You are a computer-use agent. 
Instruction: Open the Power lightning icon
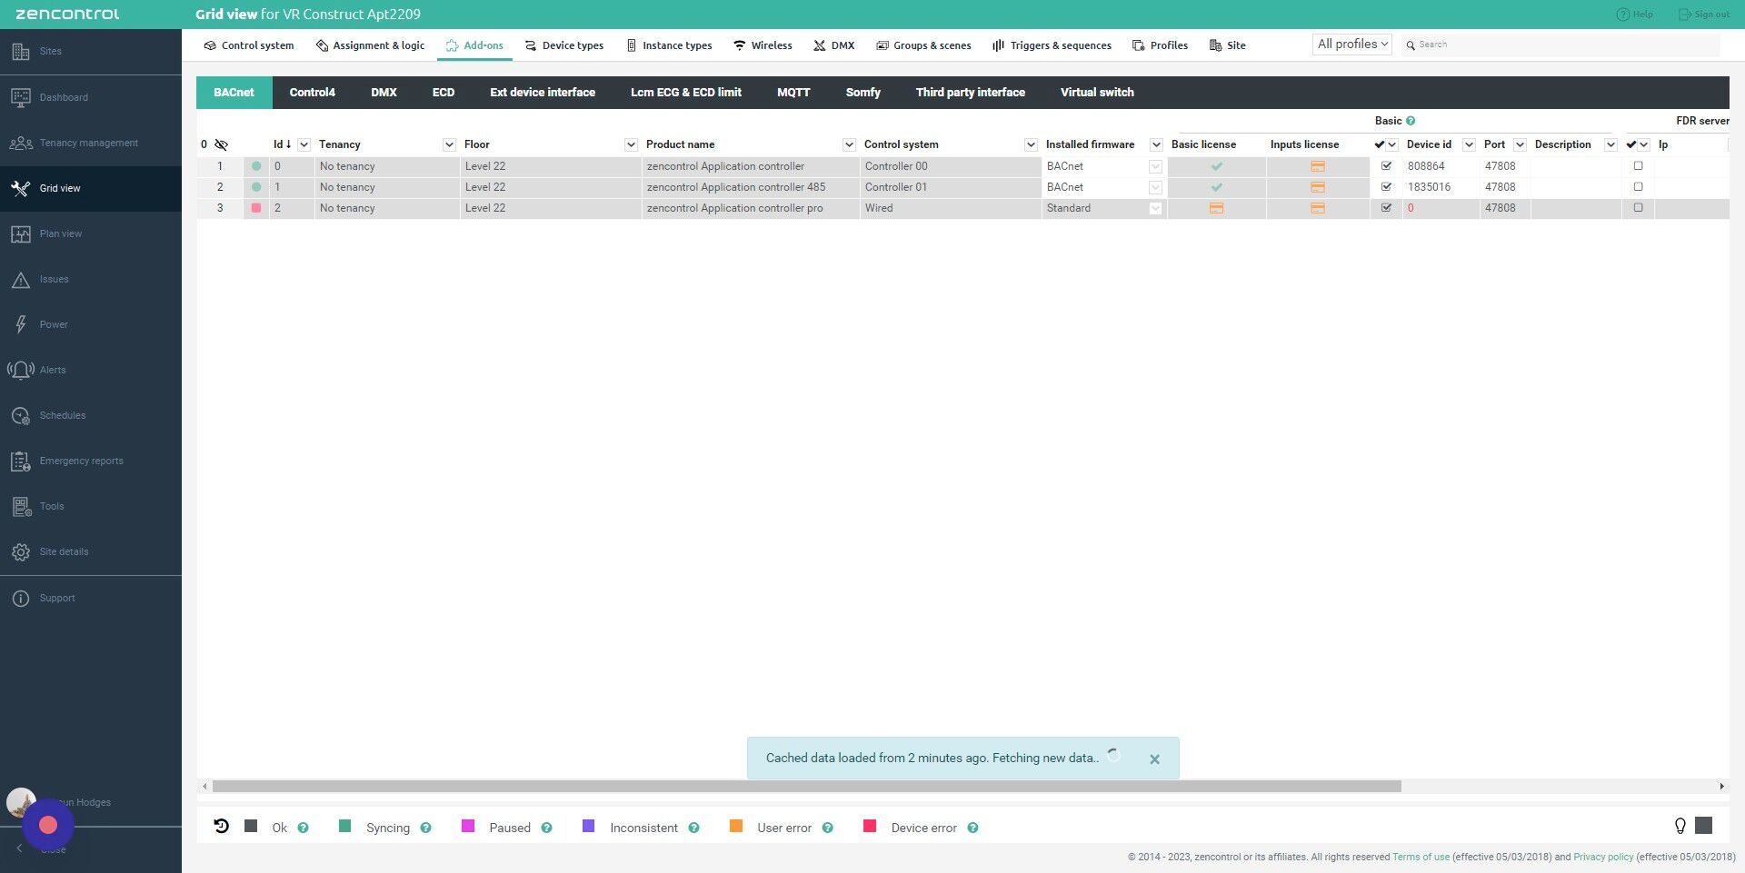(20, 324)
